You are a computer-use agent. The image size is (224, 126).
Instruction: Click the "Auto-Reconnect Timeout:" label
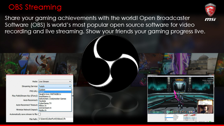27,105
